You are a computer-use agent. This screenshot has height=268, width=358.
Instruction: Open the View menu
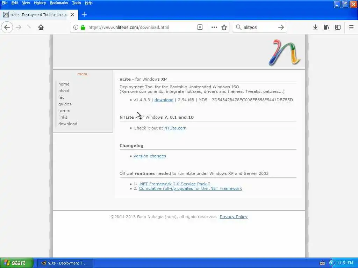[x=26, y=3]
